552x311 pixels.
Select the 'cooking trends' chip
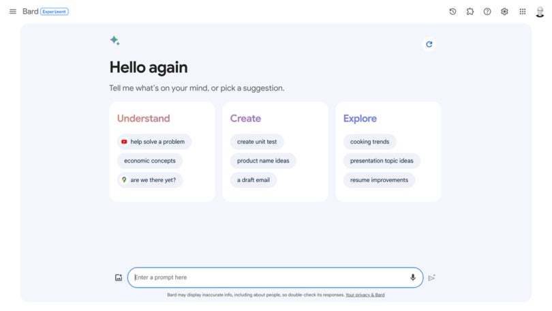[369, 142]
